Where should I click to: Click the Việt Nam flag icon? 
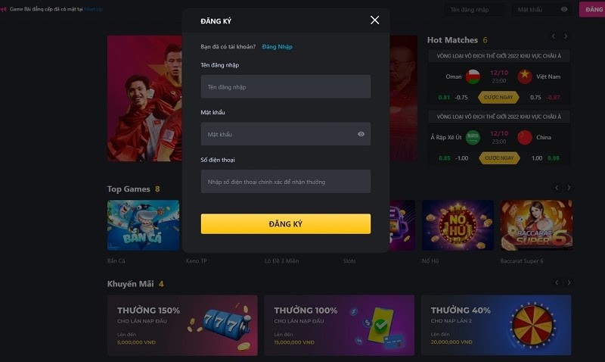tap(525, 76)
